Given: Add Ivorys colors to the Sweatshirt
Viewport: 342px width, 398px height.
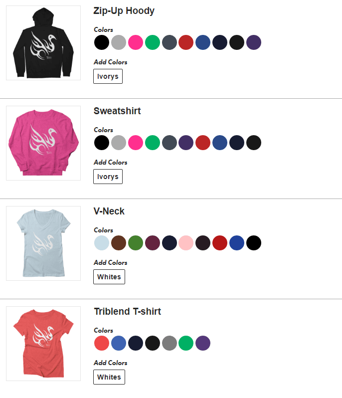Looking at the screenshot, I should pos(108,177).
